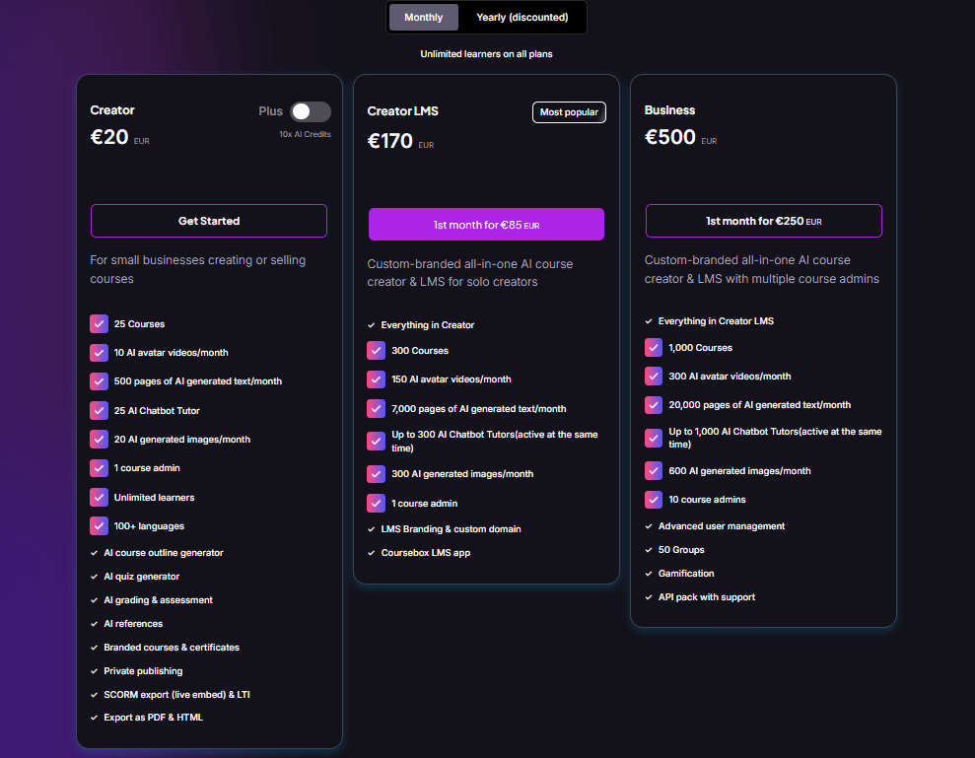Click the Get Started button
Screen dimensions: 975x758
(208, 221)
